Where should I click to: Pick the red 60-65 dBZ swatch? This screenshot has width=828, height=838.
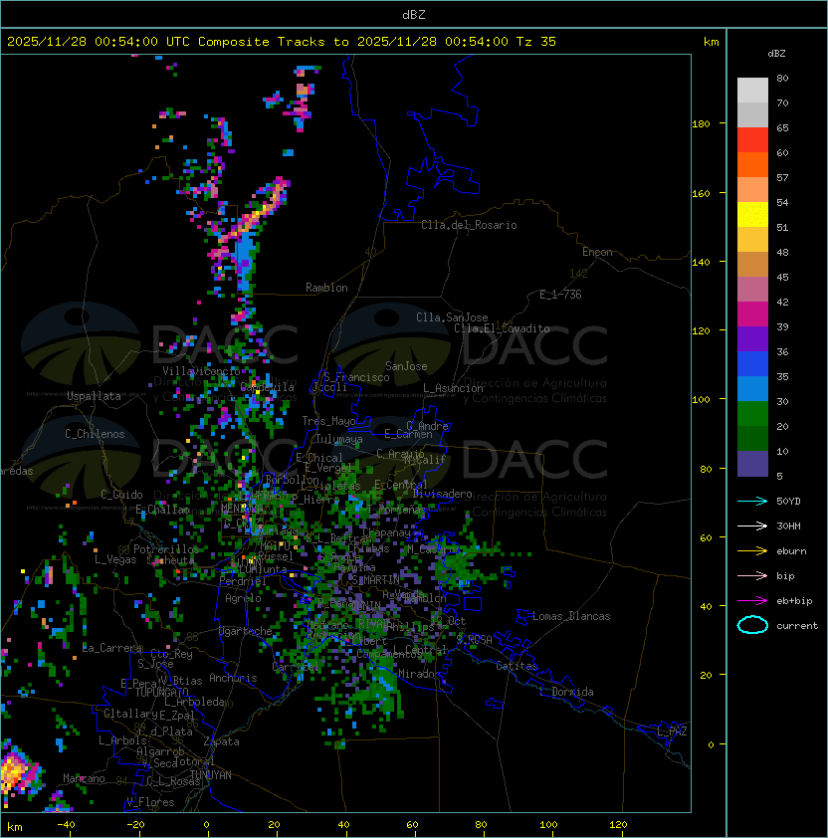point(752,140)
